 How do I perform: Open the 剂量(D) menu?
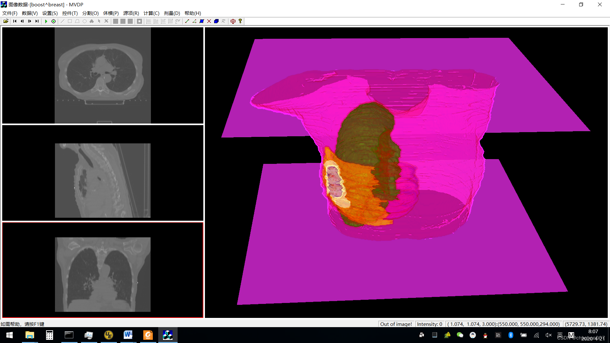click(172, 13)
